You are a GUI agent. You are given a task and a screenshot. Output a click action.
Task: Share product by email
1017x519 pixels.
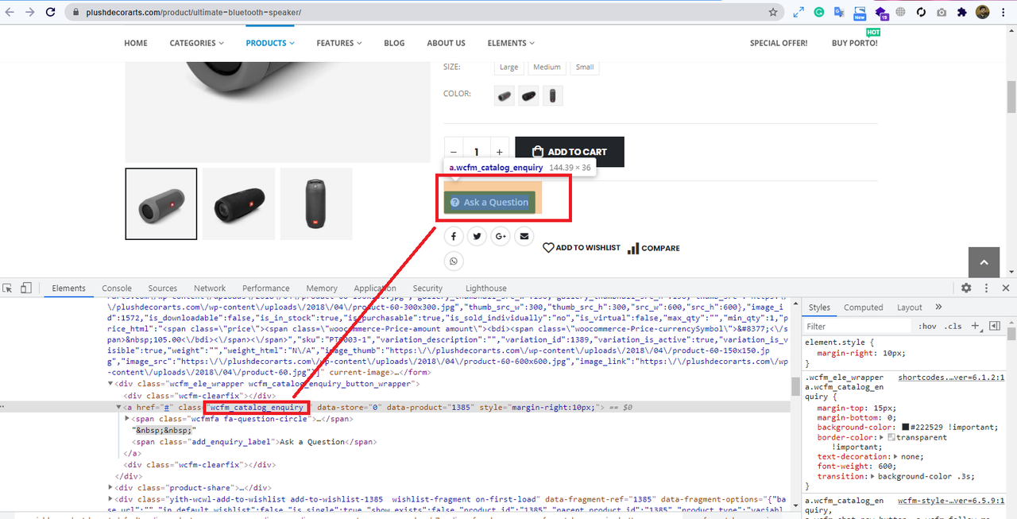524,236
